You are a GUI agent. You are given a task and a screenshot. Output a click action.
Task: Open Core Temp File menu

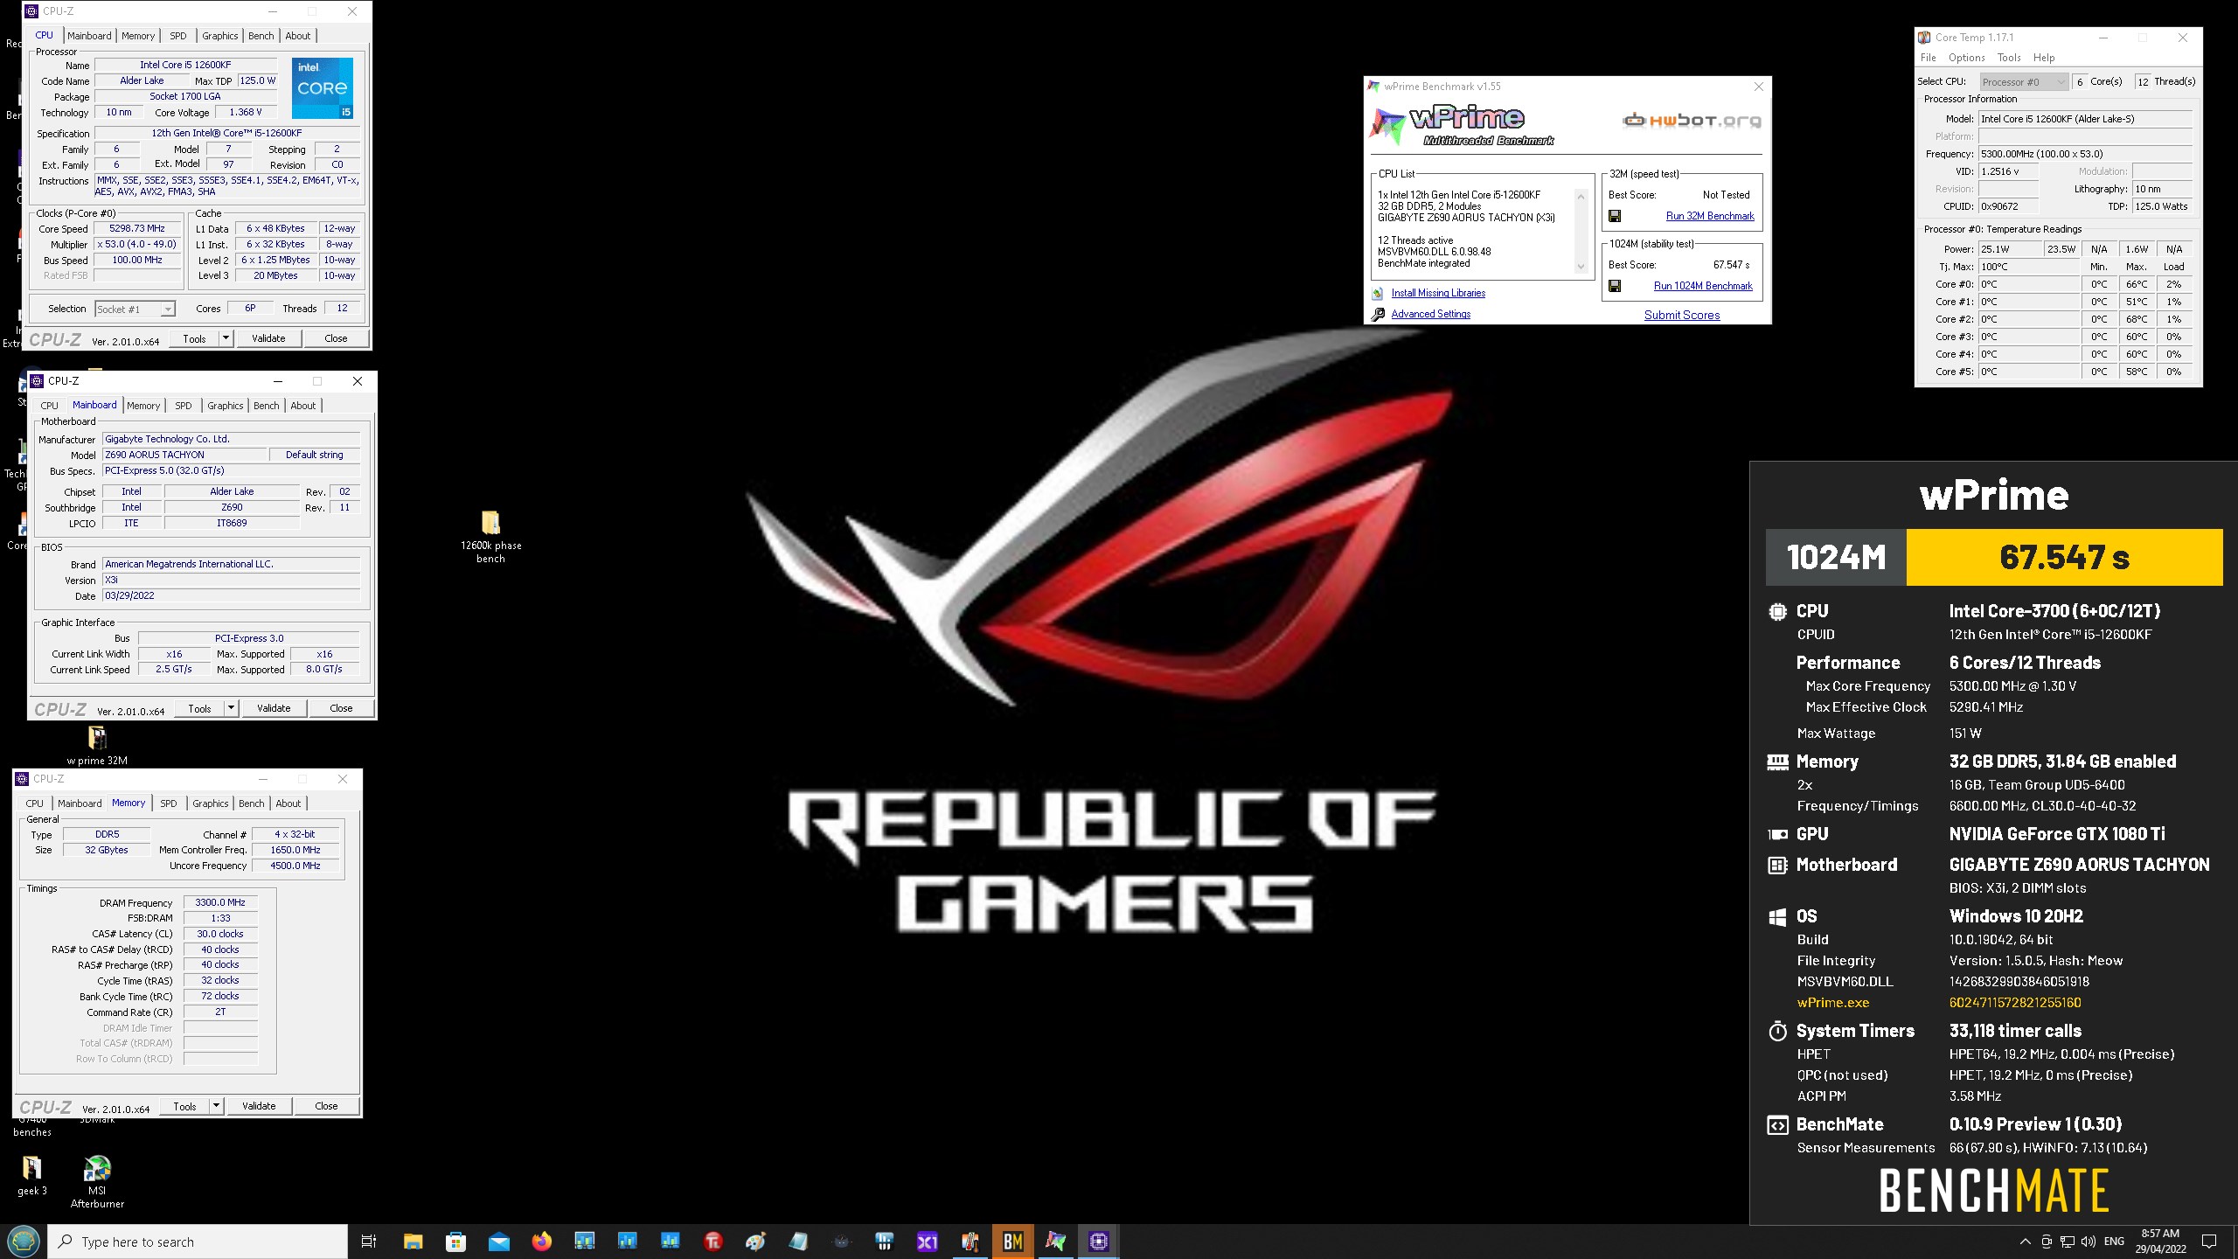(1928, 58)
